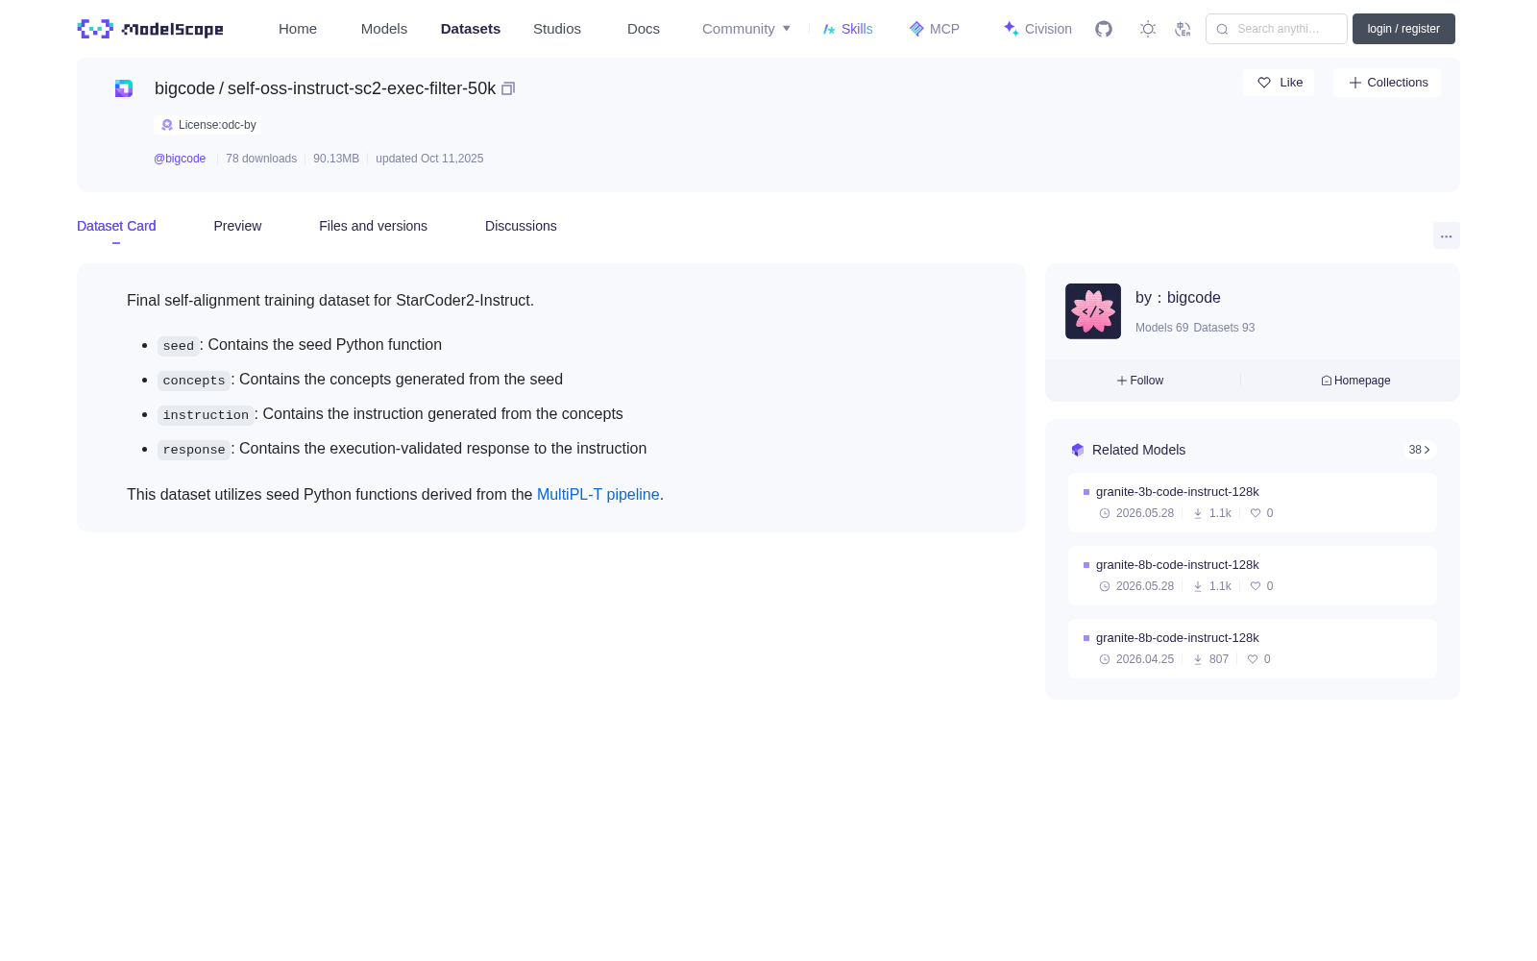Add dataset to Collections
Viewport: 1537px width, 961px height.
pos(1387,83)
